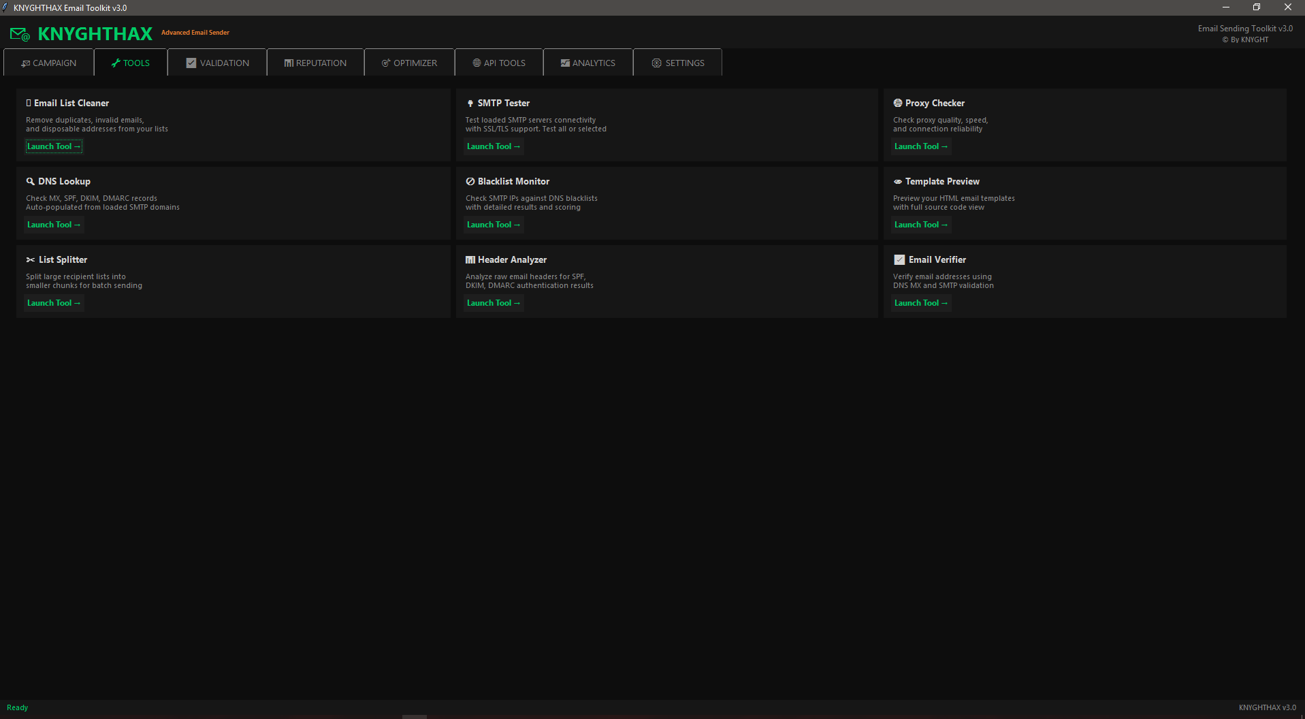This screenshot has height=719, width=1305.
Task: Launch the Blacklist Monitor tool
Action: pyautogui.click(x=494, y=225)
